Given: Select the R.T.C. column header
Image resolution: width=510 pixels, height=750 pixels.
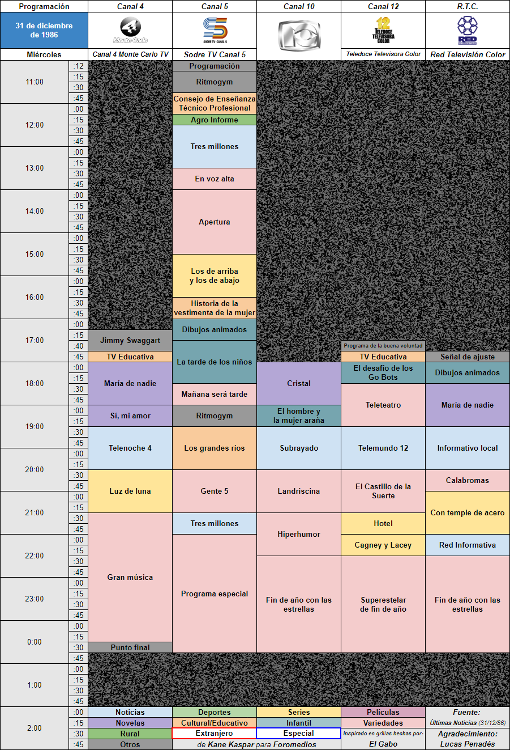Looking at the screenshot, I should pos(468,6).
